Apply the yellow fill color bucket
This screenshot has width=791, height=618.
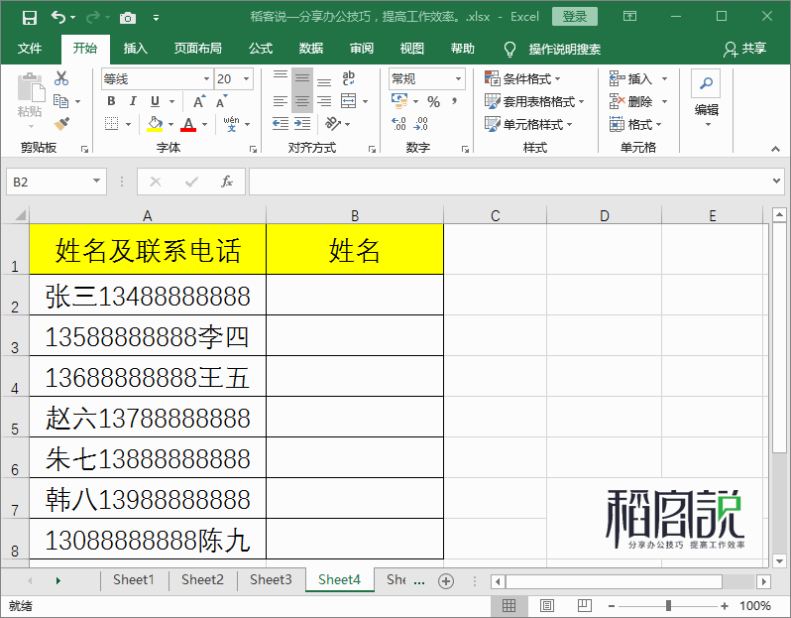tap(154, 124)
